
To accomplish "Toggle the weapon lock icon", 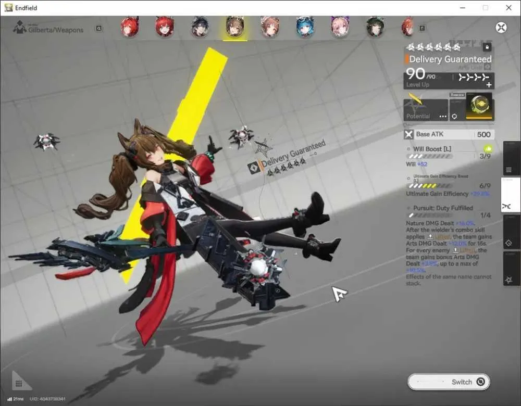I will pos(487,47).
